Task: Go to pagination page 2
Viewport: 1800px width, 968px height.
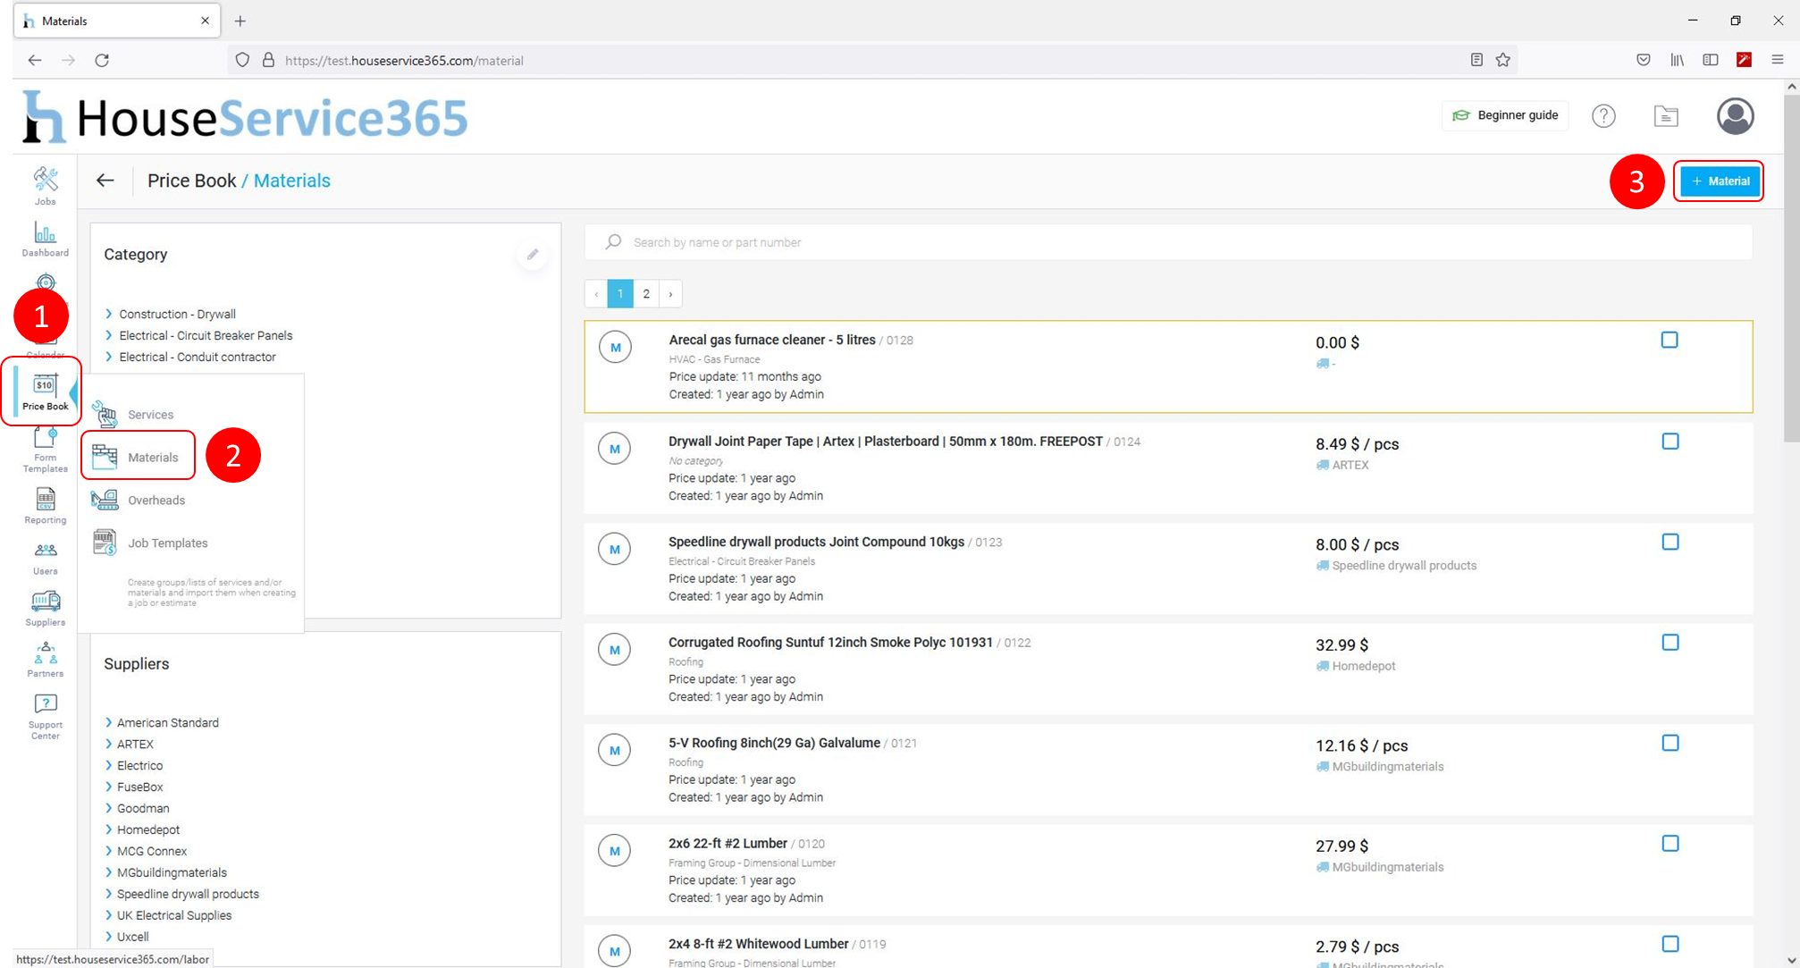Action: pos(646,294)
